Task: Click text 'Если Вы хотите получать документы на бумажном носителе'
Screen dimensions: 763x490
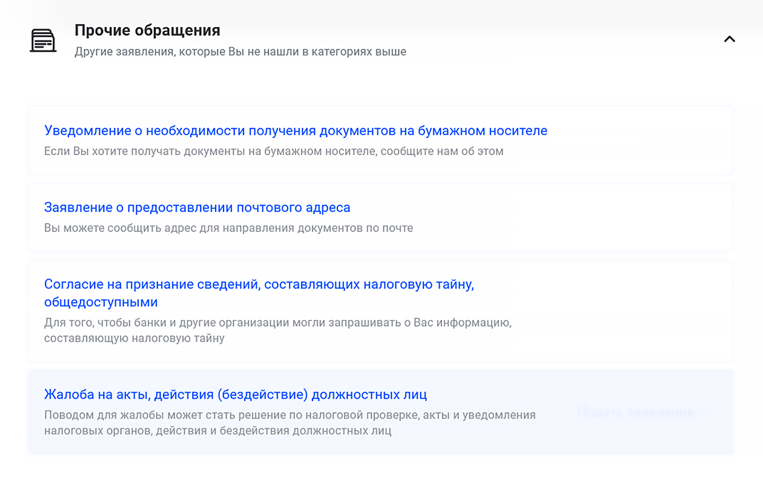Action: pos(274,151)
